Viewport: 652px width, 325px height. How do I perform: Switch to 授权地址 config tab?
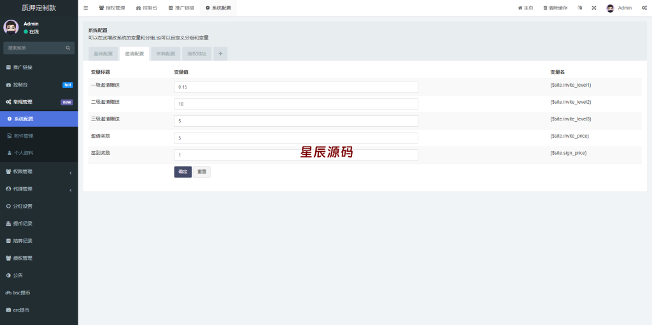(197, 54)
